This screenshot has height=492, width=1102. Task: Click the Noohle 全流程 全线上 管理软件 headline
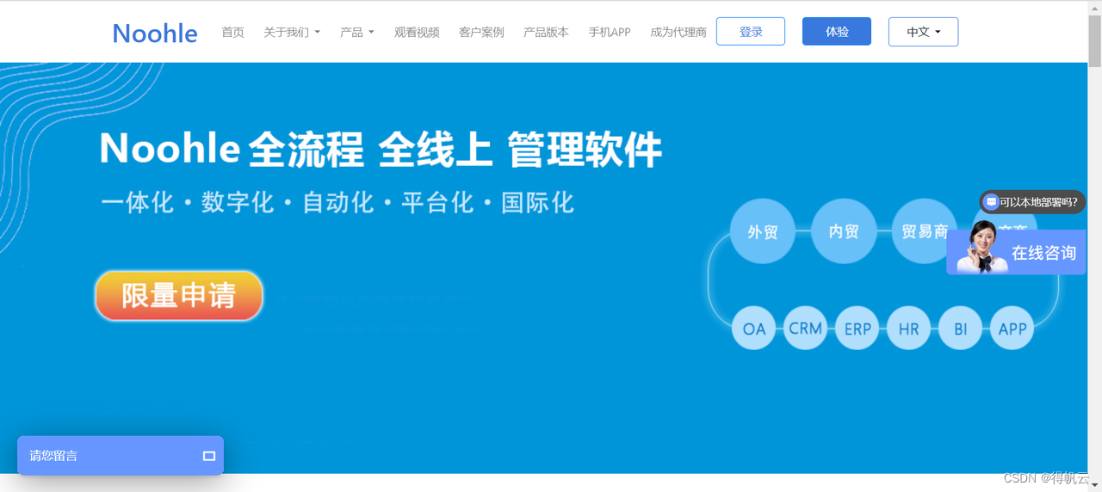tap(381, 150)
